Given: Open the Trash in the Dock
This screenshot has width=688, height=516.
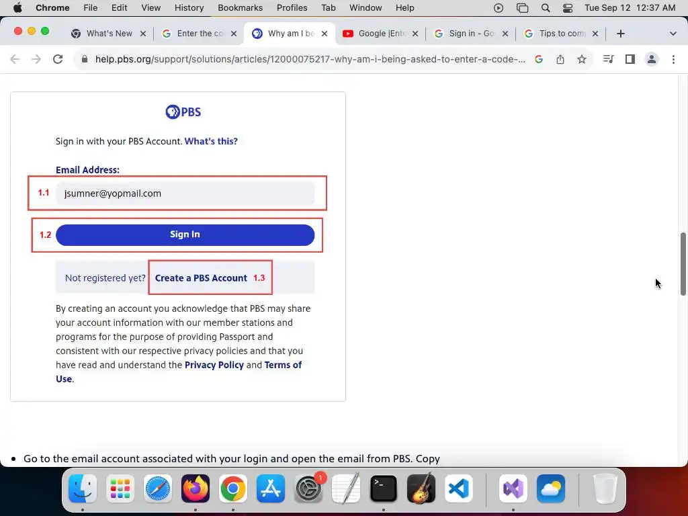Looking at the screenshot, I should [x=605, y=488].
